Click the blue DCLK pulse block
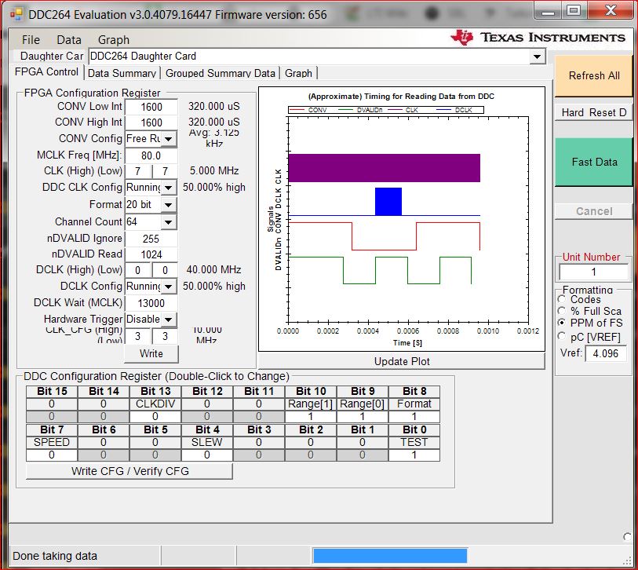This screenshot has height=570, width=638. tap(388, 202)
